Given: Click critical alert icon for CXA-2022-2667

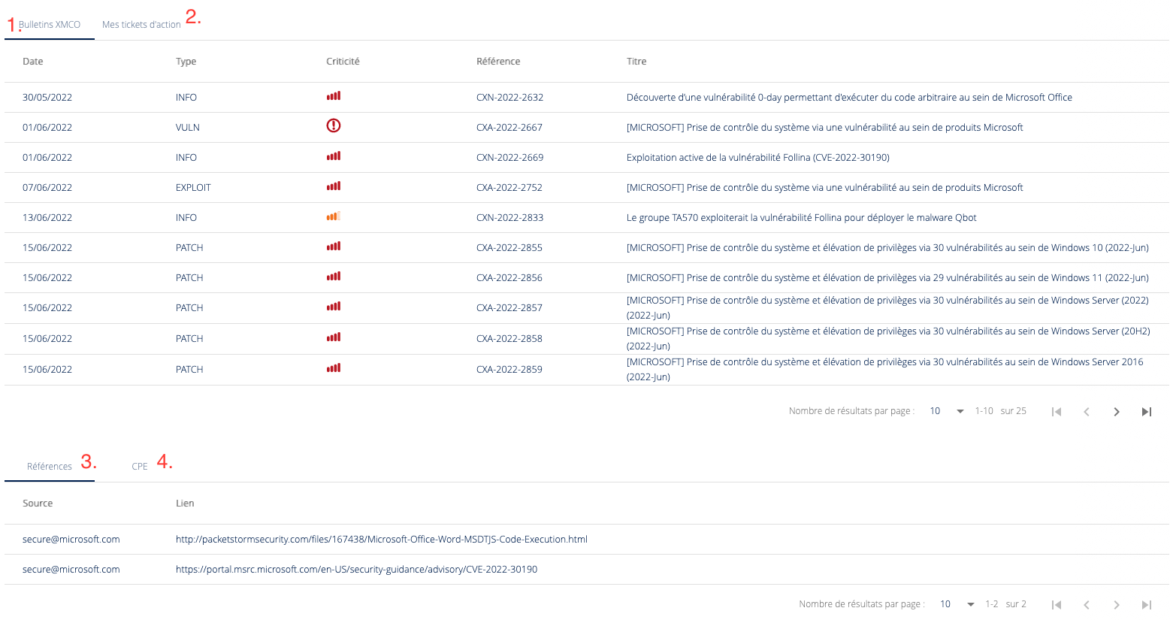Looking at the screenshot, I should coord(334,126).
